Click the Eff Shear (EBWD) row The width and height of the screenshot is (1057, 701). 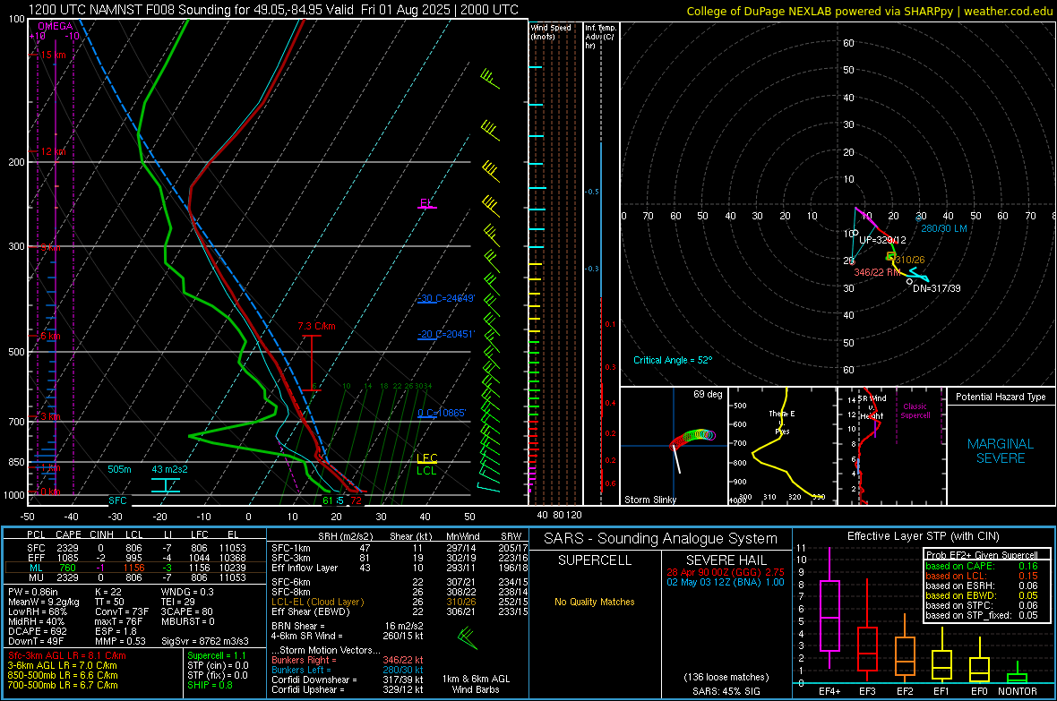click(400, 612)
